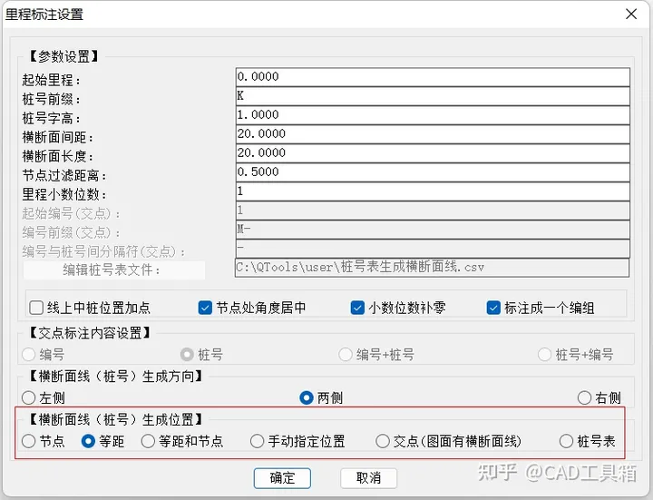Click the 桩号前缀 field containing K
This screenshot has width=653, height=500.
433,96
